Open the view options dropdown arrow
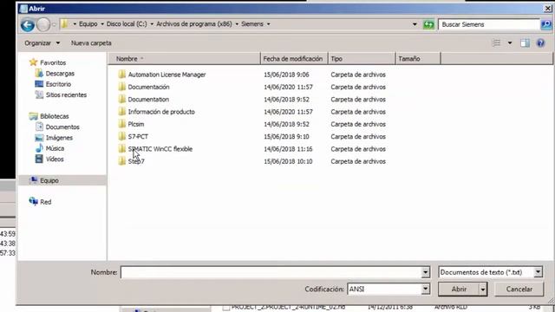The width and height of the screenshot is (555, 312). click(x=510, y=43)
